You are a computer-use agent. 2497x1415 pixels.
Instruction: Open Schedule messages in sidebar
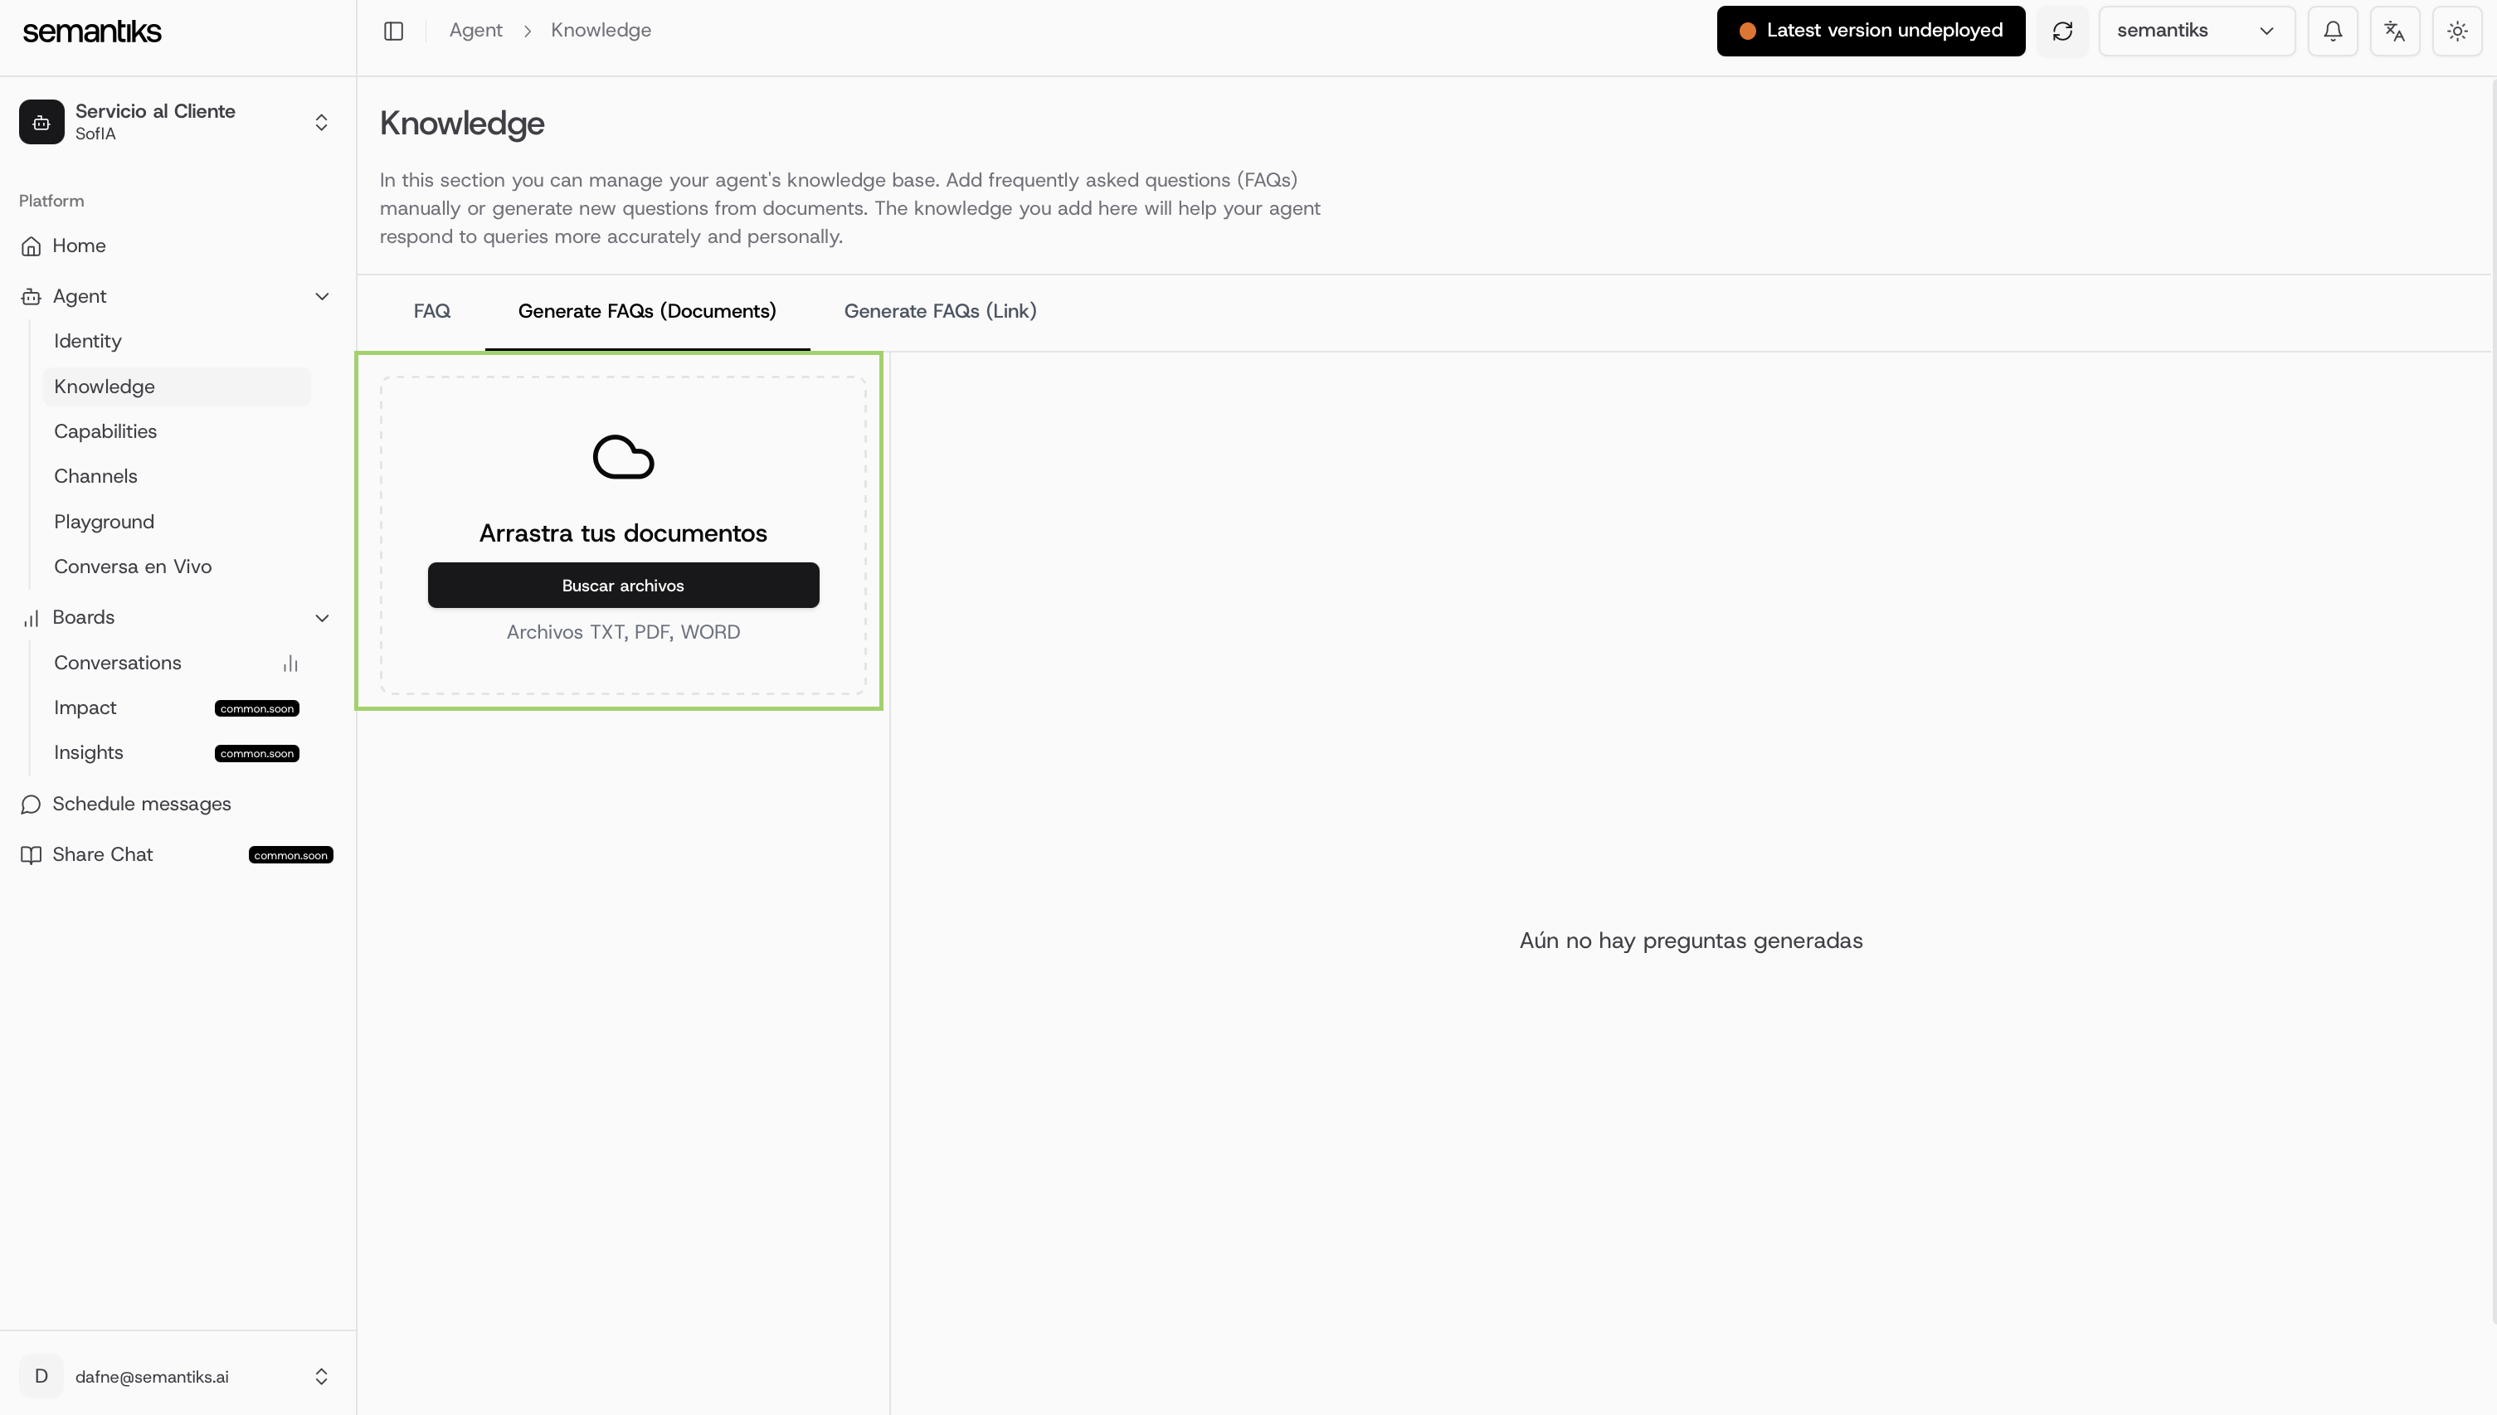point(142,804)
